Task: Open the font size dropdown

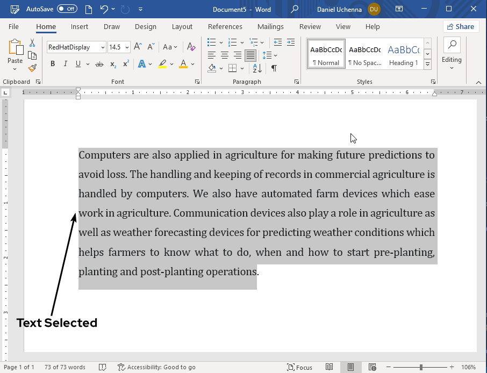Action: [127, 47]
